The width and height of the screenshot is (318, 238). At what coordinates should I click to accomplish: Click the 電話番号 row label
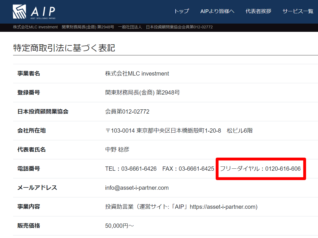click(x=29, y=169)
